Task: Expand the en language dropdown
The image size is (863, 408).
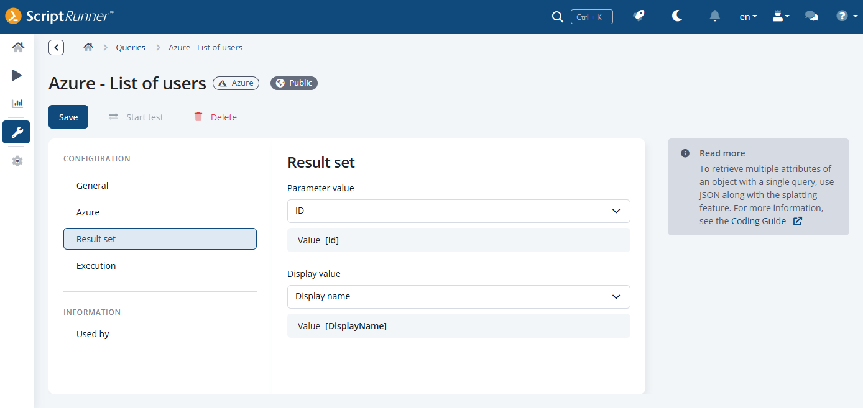Action: coord(748,17)
